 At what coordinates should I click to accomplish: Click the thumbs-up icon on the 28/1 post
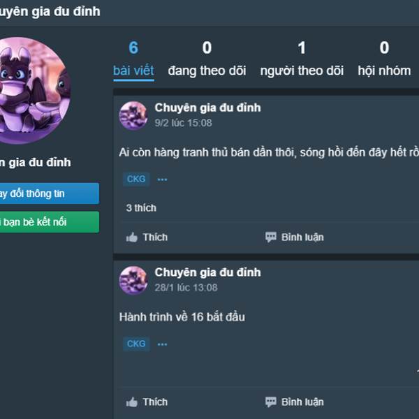pyautogui.click(x=132, y=402)
